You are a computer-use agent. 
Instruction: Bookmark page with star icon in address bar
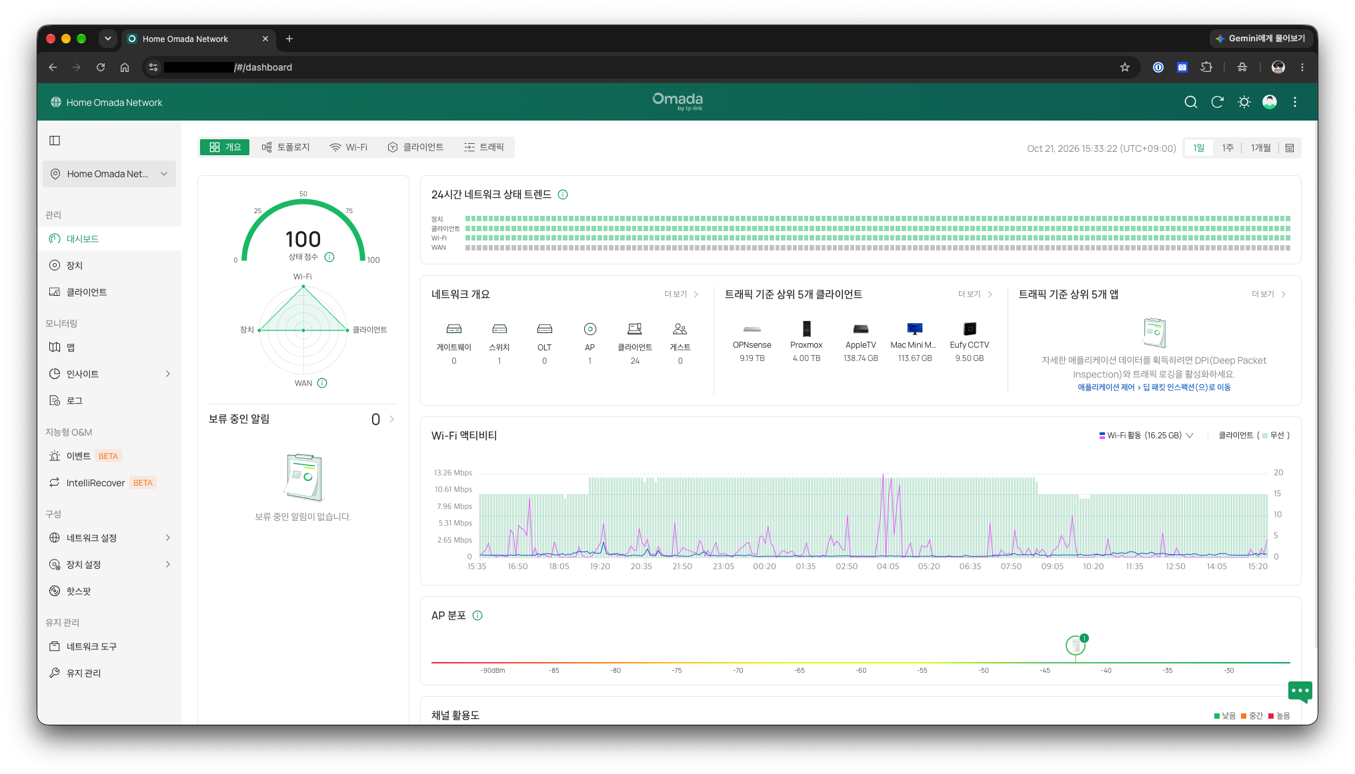click(x=1125, y=67)
